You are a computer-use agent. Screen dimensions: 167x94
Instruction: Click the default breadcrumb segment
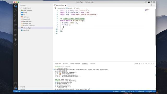tap(70, 8)
